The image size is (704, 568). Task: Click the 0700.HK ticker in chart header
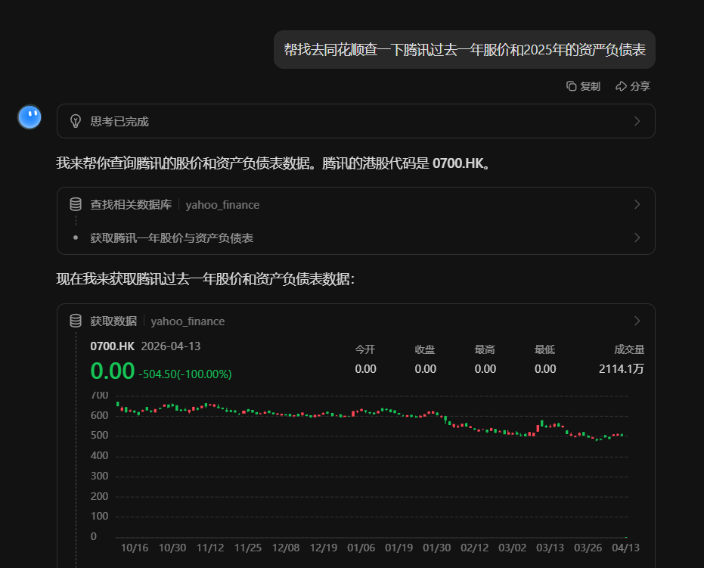pyautogui.click(x=112, y=346)
